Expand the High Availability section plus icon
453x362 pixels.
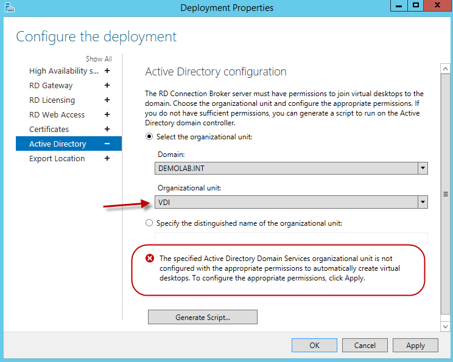107,71
